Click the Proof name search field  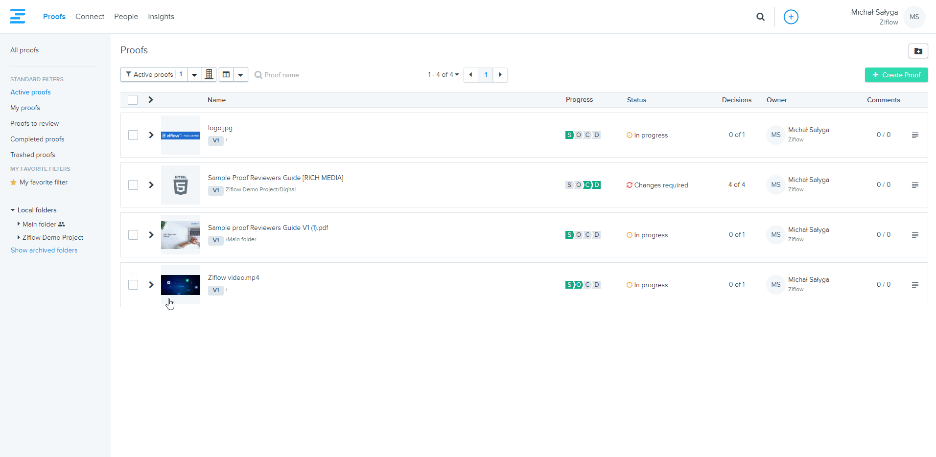(315, 75)
